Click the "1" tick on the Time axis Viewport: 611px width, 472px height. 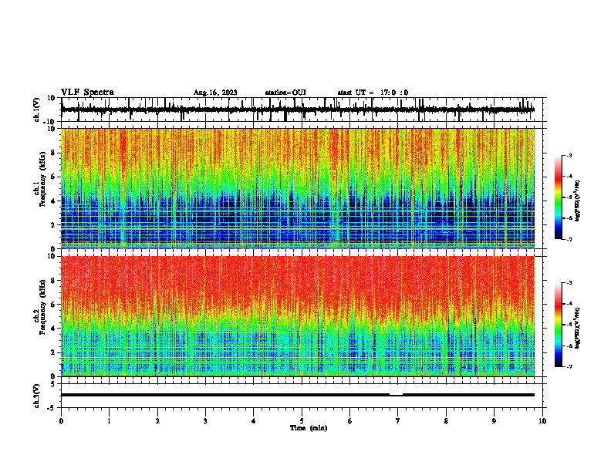pyautogui.click(x=109, y=421)
